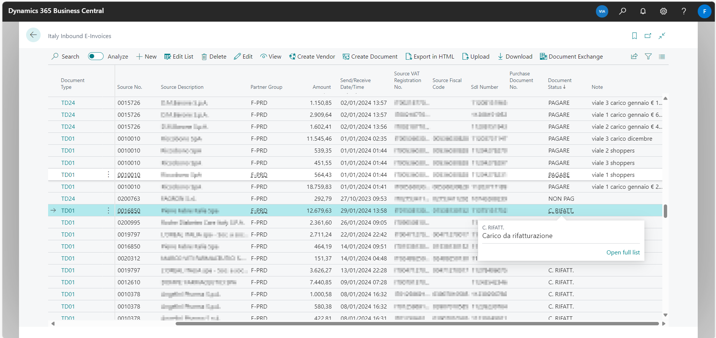Click Export in HTML

click(x=430, y=57)
